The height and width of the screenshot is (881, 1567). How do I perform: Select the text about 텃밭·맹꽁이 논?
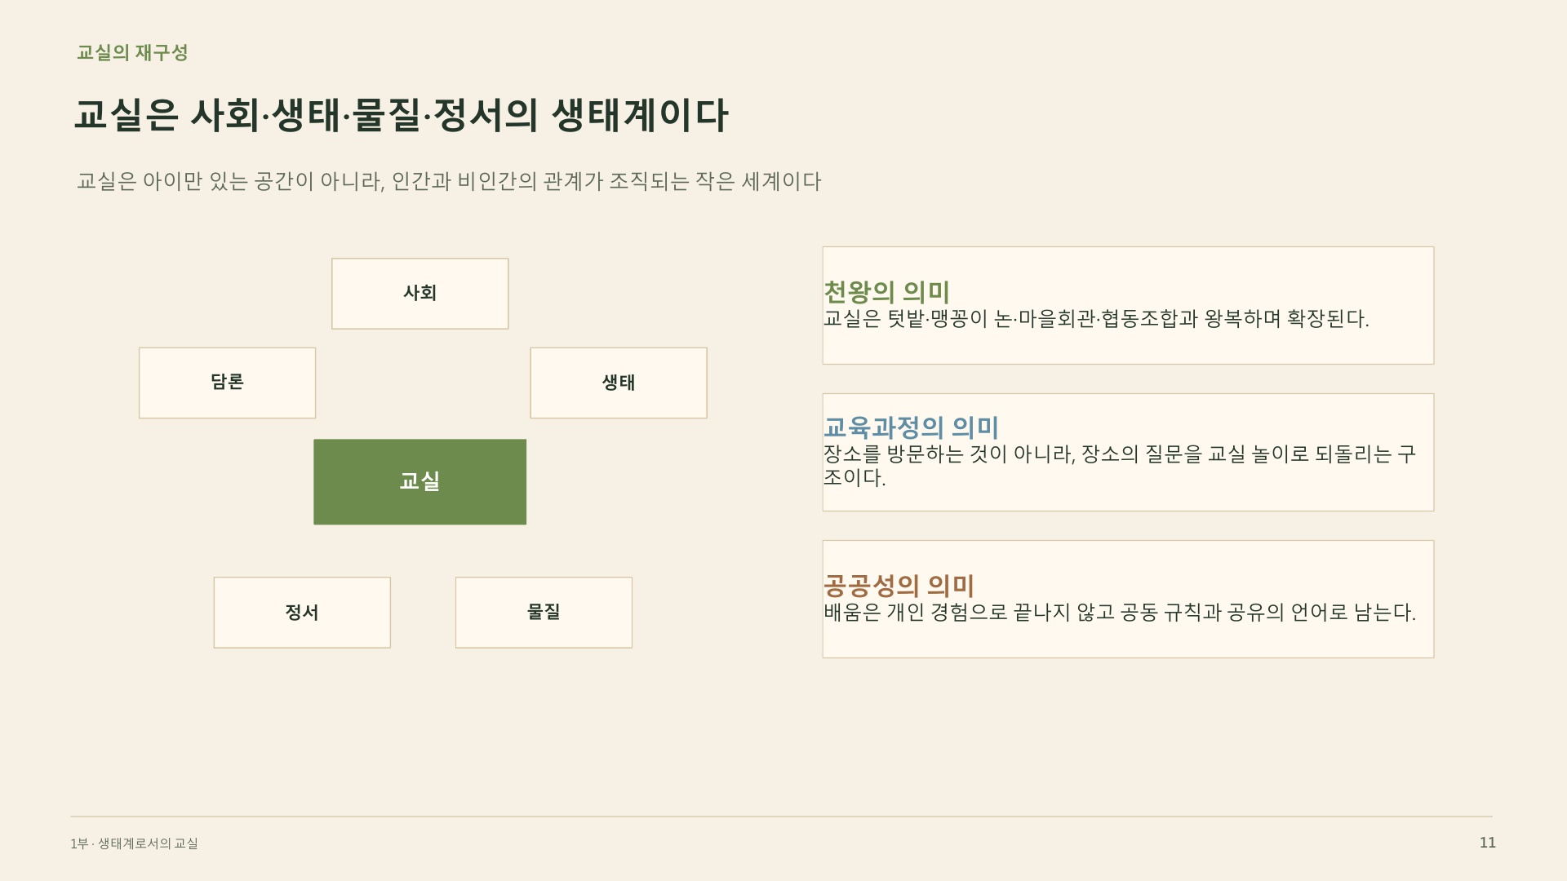pos(1096,318)
